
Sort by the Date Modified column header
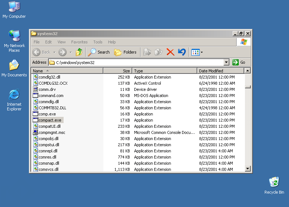(221, 71)
